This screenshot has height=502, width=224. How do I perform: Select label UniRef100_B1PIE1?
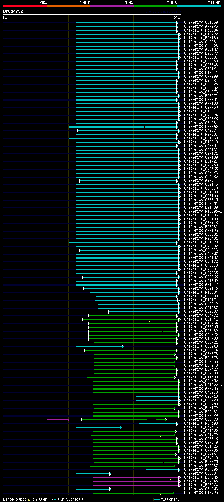click(x=201, y=300)
